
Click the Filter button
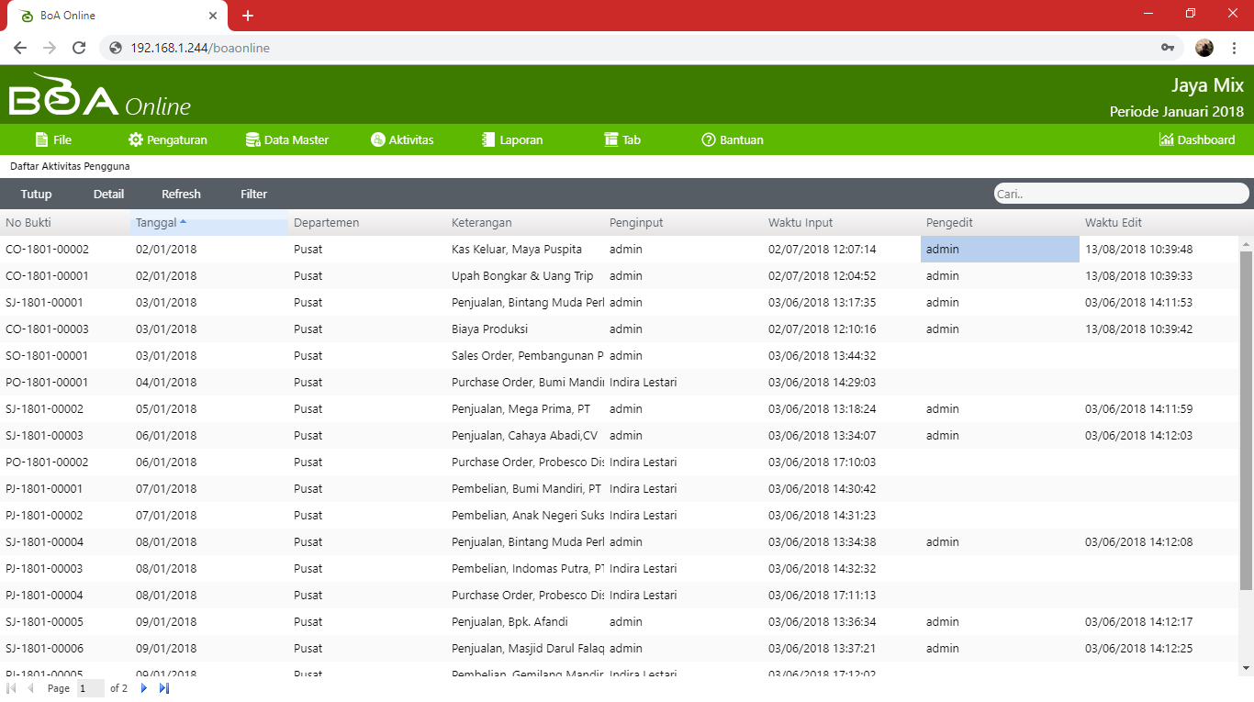pos(253,194)
